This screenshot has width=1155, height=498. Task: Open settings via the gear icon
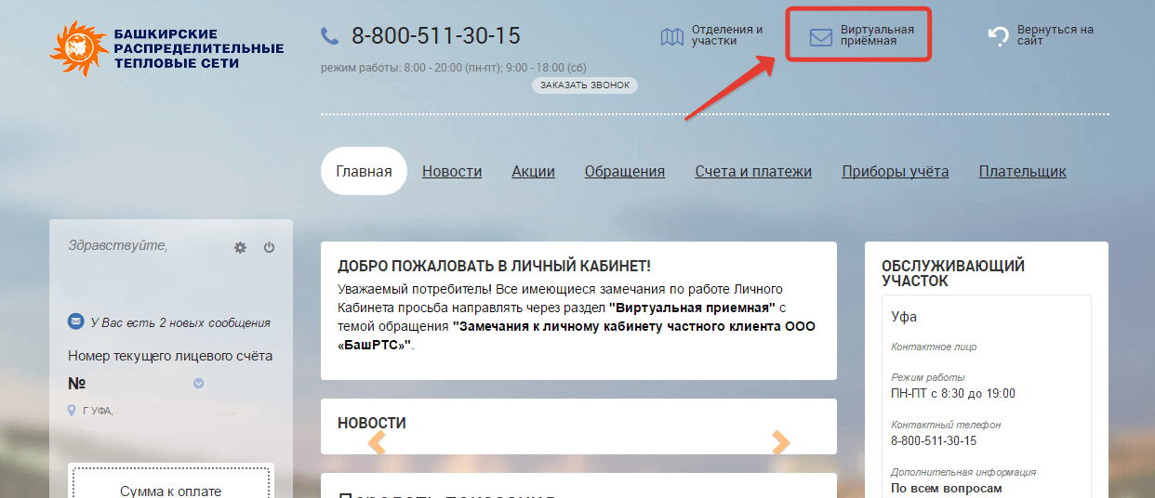pyautogui.click(x=240, y=247)
